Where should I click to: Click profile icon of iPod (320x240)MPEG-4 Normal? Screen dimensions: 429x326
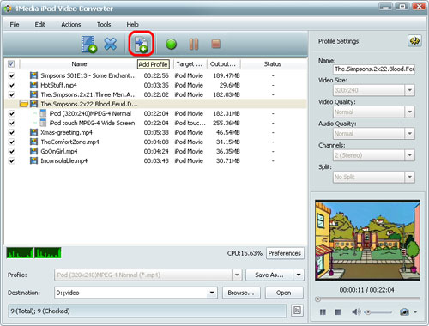pos(43,113)
